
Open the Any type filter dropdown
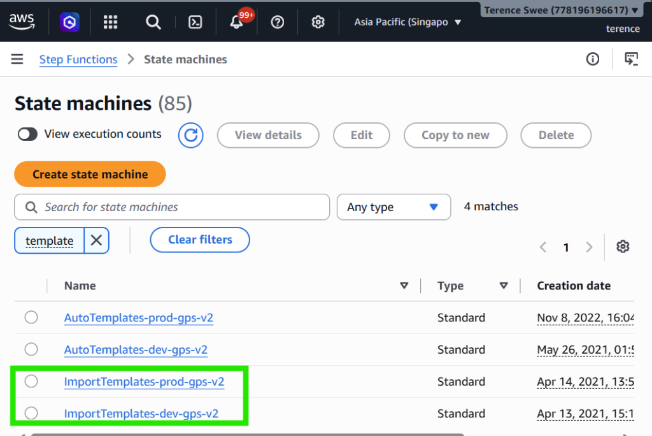click(393, 207)
